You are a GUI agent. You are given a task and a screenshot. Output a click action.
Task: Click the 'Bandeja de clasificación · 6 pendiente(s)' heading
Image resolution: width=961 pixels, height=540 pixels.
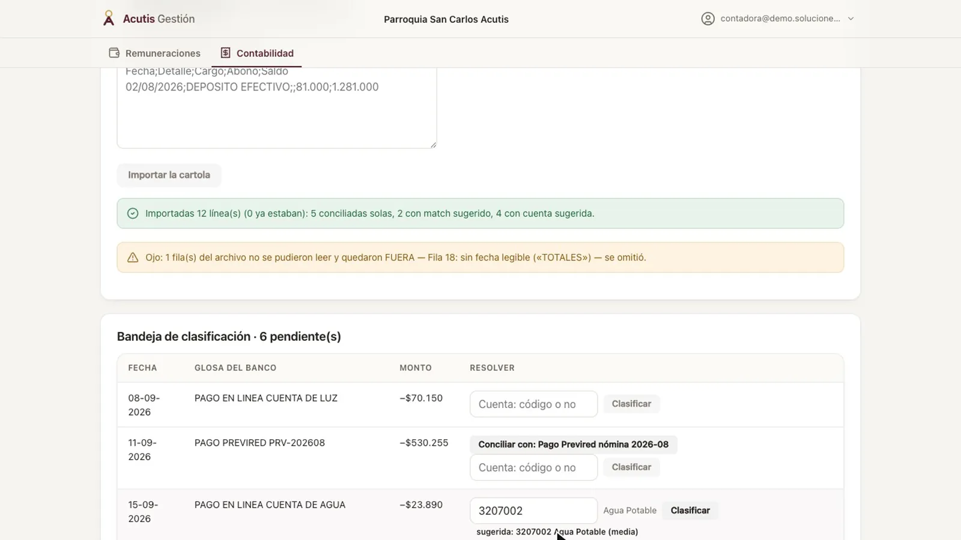(x=229, y=337)
